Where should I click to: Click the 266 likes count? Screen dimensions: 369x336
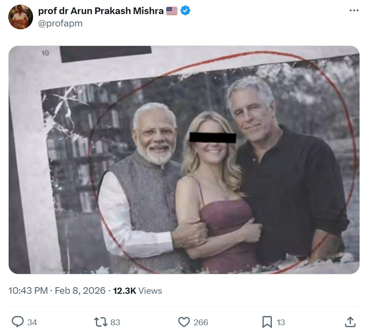201,322
